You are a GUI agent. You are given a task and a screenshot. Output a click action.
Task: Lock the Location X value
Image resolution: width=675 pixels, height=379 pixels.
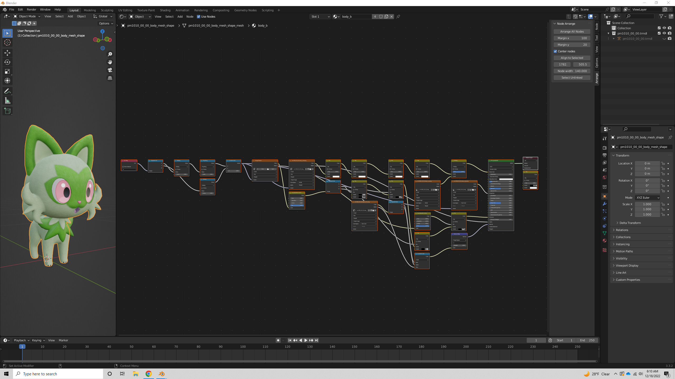point(663,163)
